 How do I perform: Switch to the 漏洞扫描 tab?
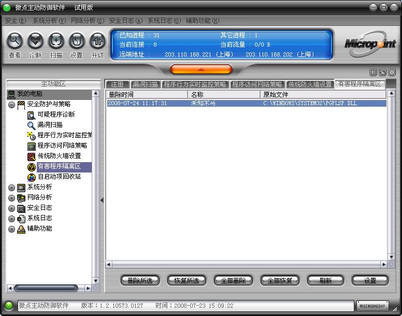pyautogui.click(x=145, y=84)
